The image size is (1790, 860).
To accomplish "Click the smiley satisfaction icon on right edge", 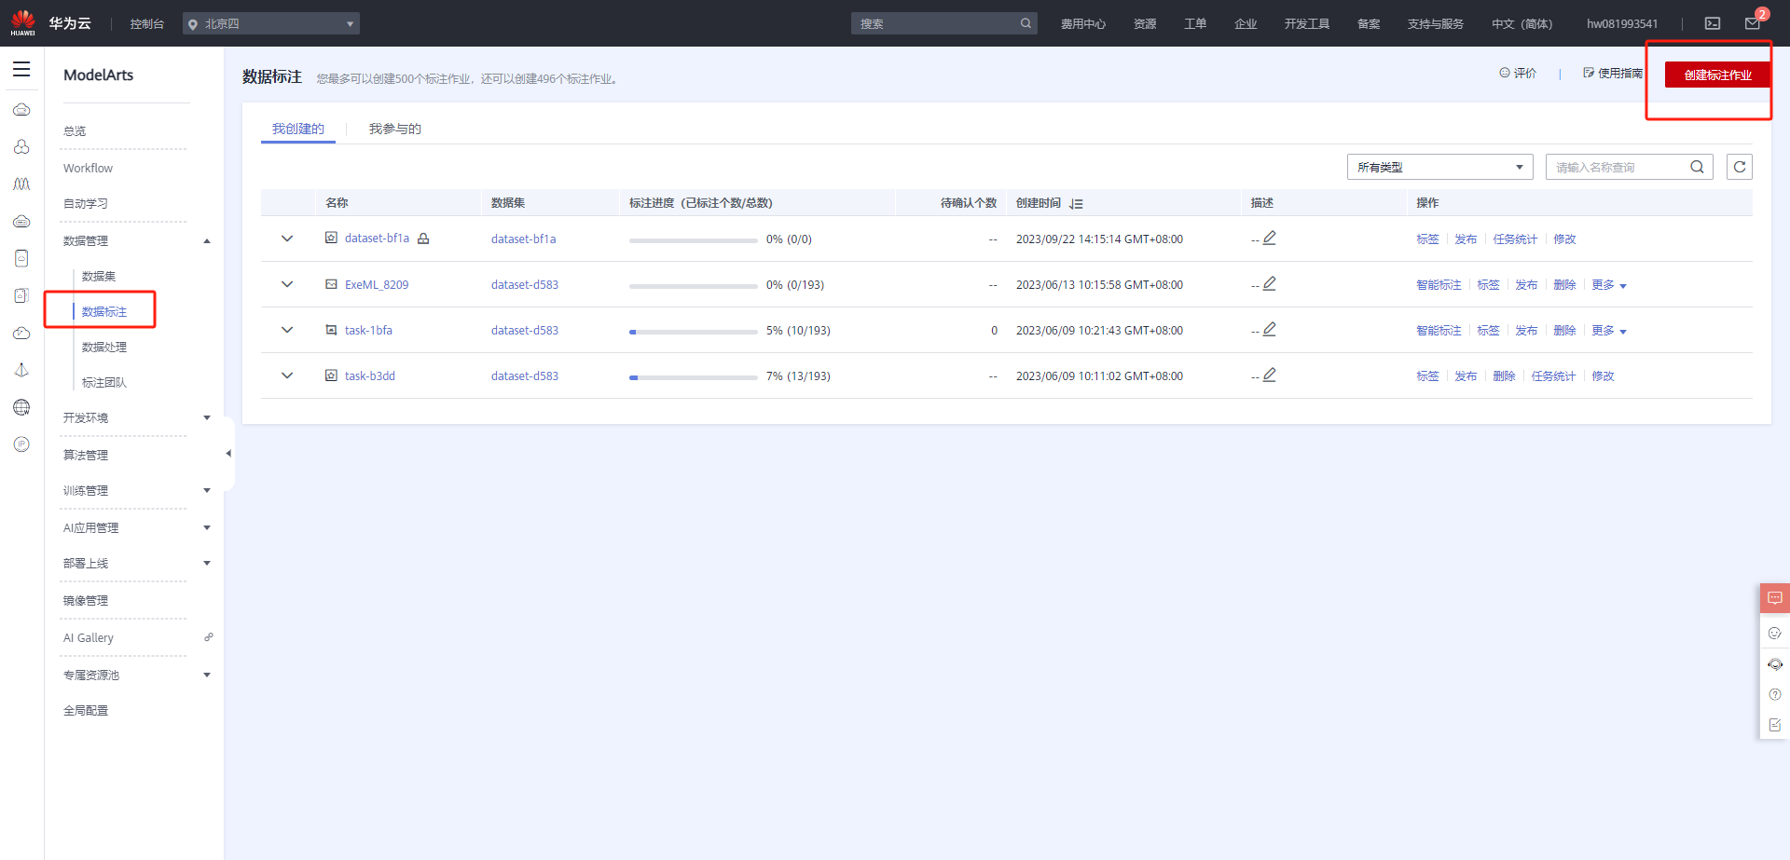I will coord(1775,633).
